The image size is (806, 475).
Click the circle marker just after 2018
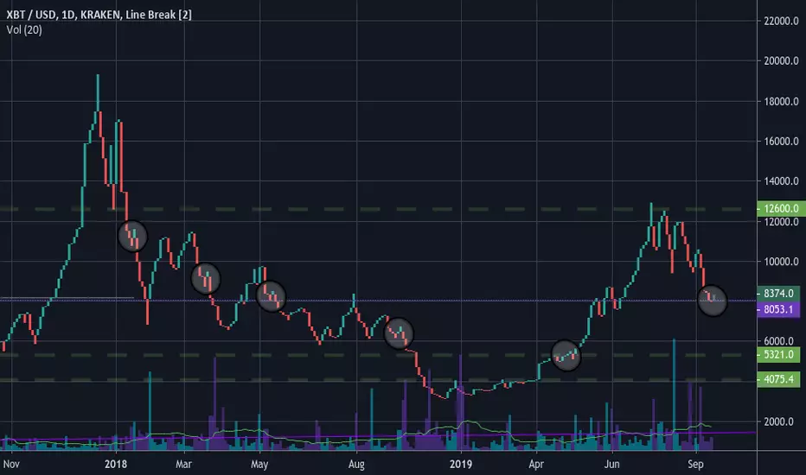click(132, 237)
